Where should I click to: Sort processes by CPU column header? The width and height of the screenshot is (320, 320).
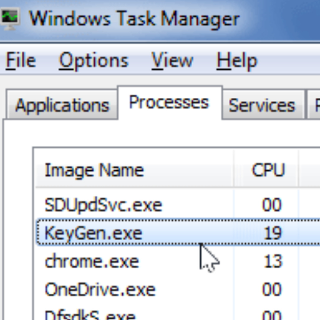[x=268, y=170]
